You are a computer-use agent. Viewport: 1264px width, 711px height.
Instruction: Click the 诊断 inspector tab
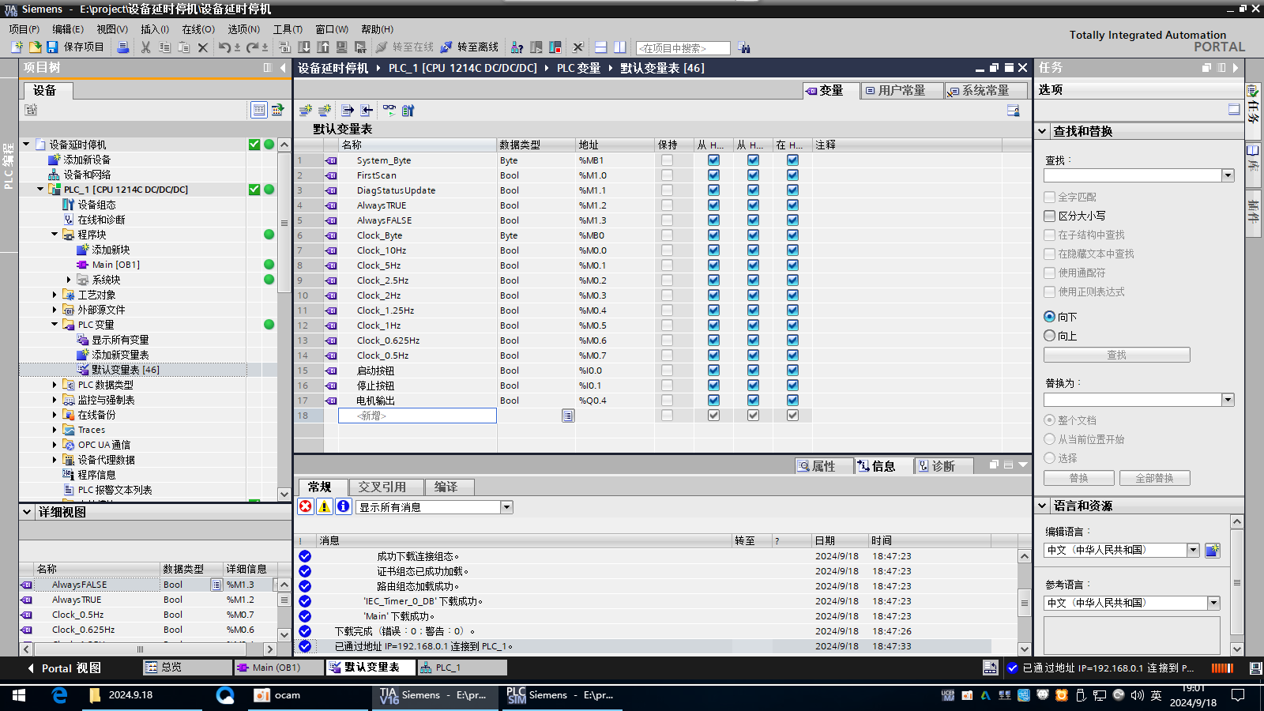point(943,466)
